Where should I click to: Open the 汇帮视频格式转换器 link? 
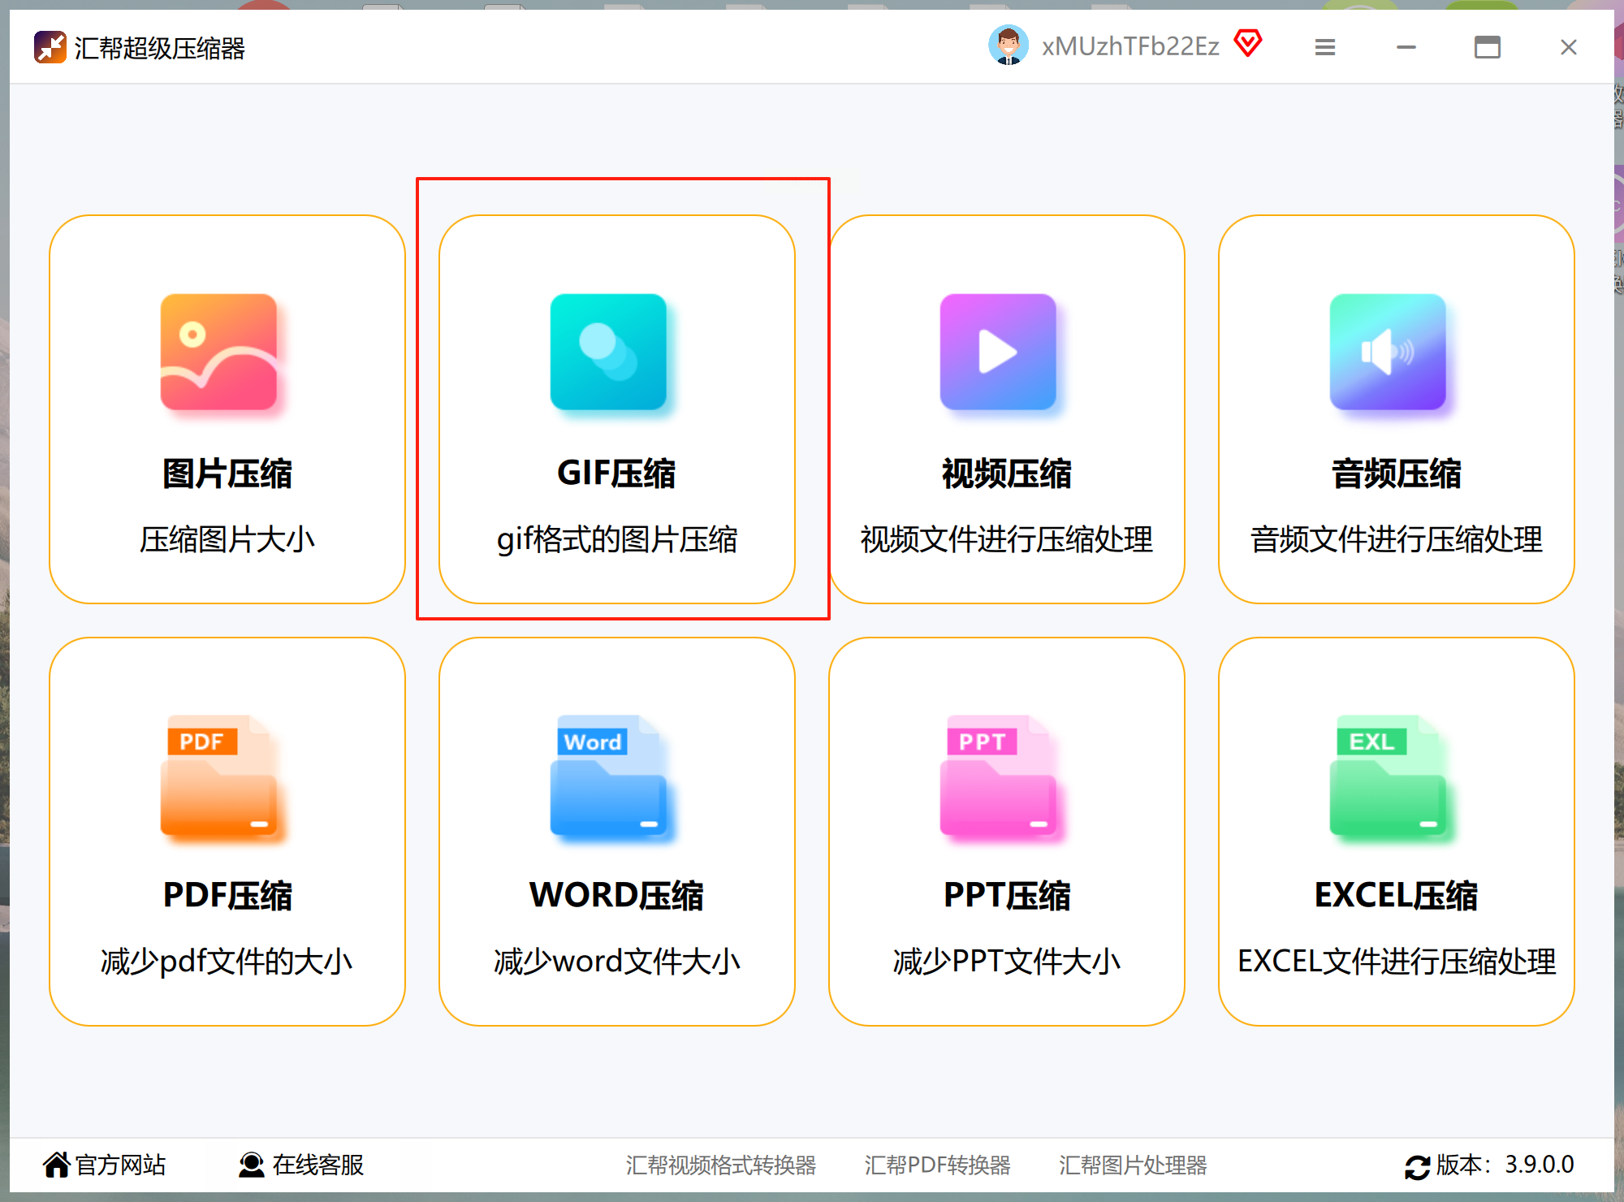(x=720, y=1165)
